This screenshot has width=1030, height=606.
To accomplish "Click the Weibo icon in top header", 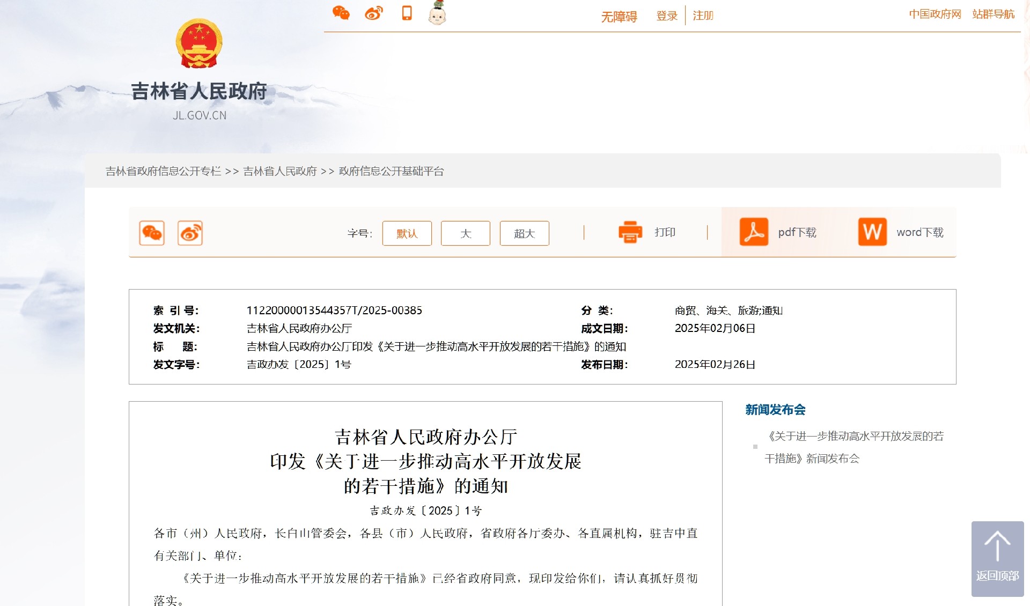I will [374, 13].
